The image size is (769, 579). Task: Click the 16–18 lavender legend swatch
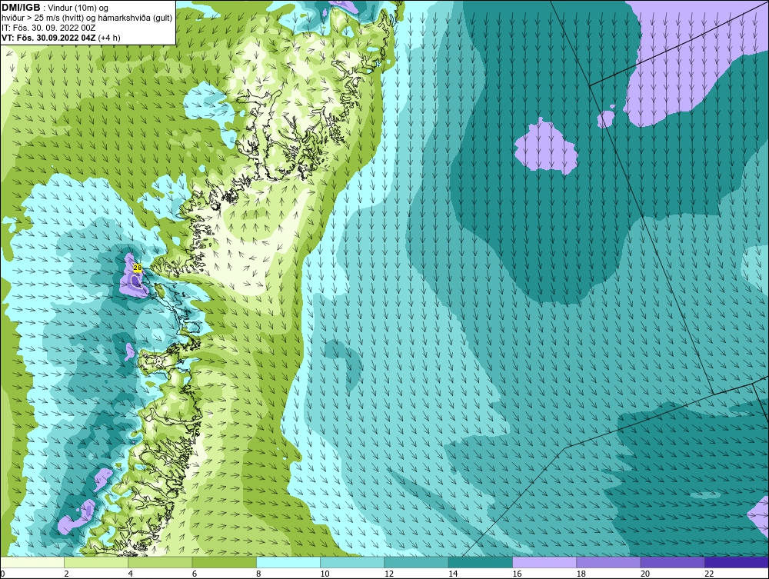pyautogui.click(x=544, y=562)
